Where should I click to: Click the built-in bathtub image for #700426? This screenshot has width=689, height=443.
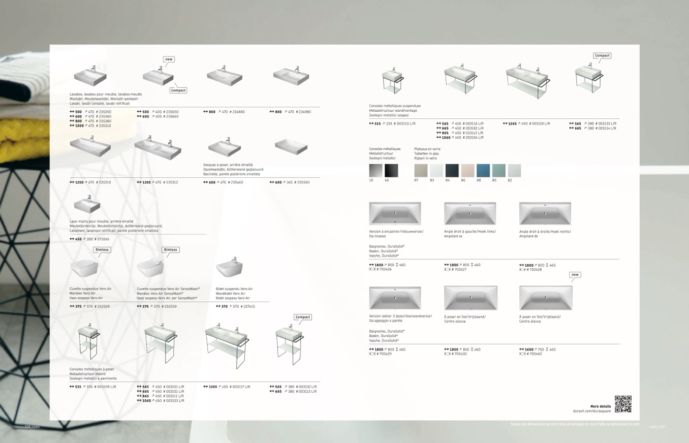tap(395, 213)
